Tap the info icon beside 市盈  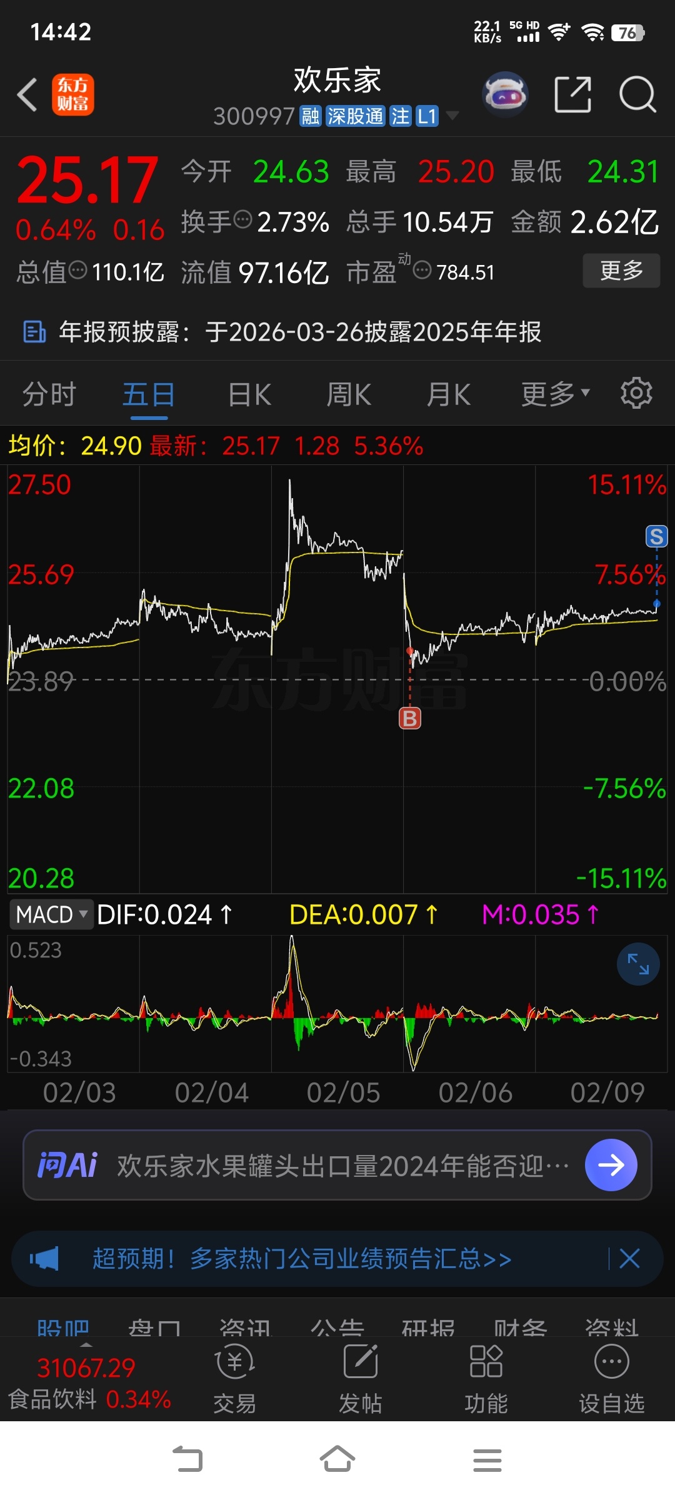422,271
